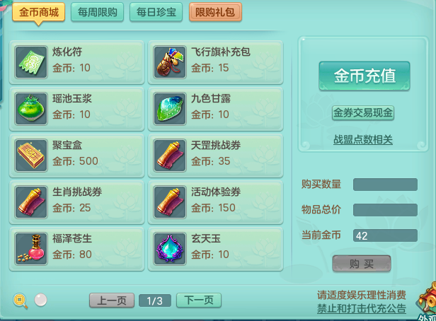Choose the 九色甘露 gem icon
Viewport: 436px width, 321px height.
[x=170, y=109]
